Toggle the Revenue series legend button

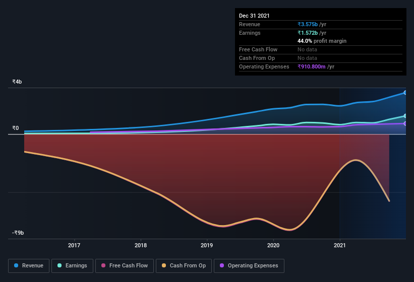[29, 266]
